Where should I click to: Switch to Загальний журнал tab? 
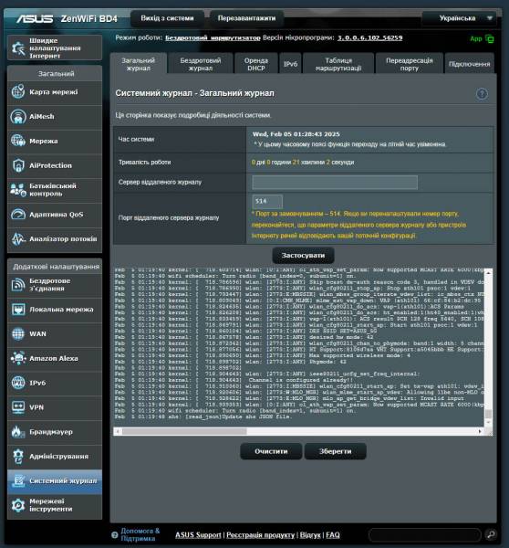click(x=139, y=64)
